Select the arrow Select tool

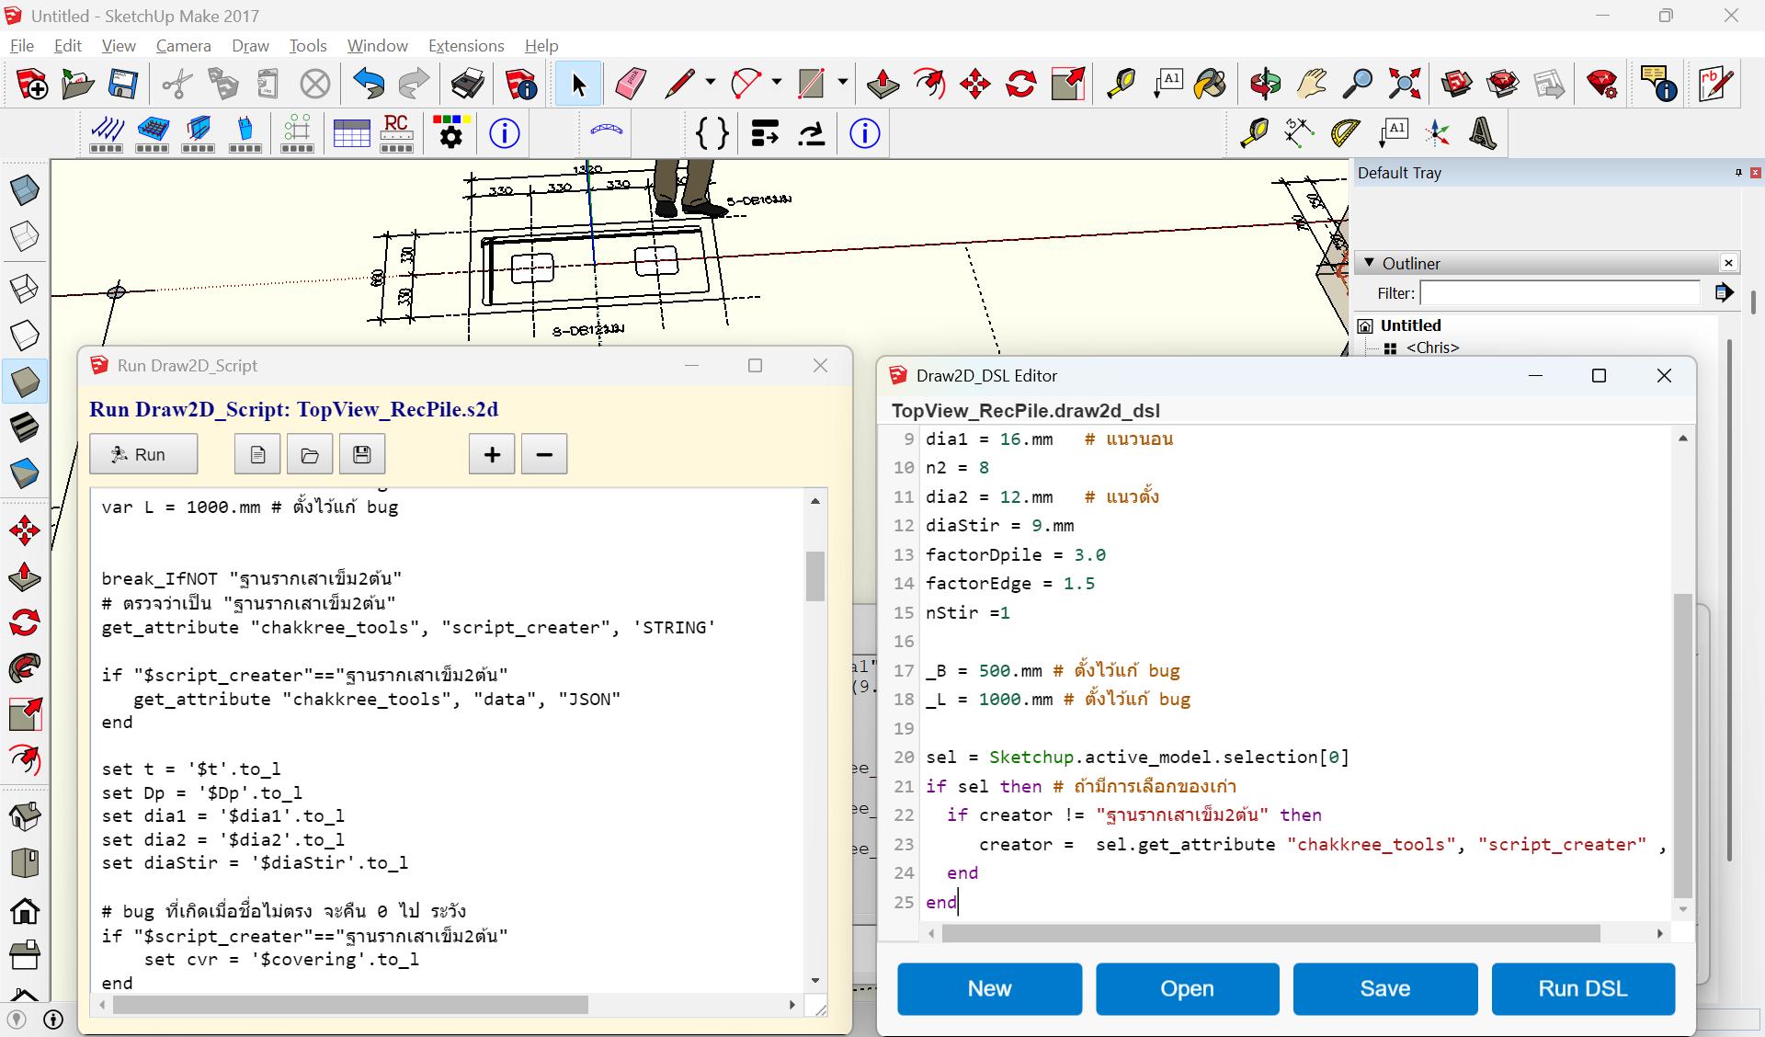(x=578, y=85)
